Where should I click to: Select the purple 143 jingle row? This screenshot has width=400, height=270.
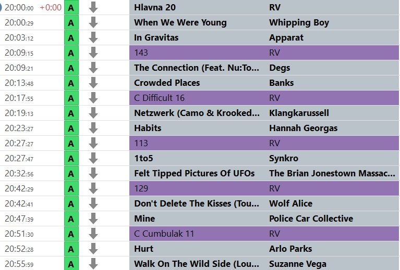[x=264, y=53]
